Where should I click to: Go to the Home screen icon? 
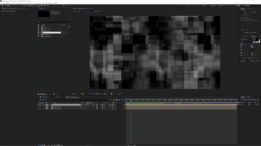coord(2,6)
